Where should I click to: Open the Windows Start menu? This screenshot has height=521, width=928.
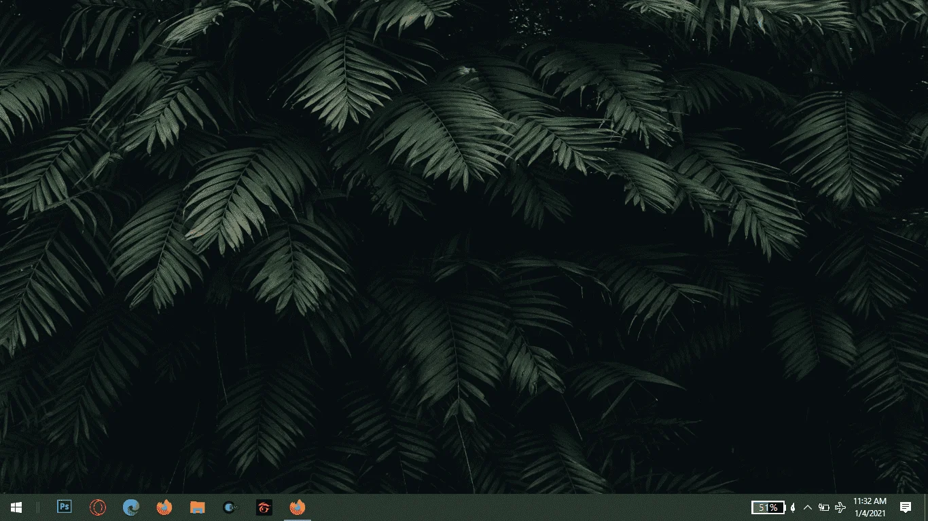[x=16, y=507]
